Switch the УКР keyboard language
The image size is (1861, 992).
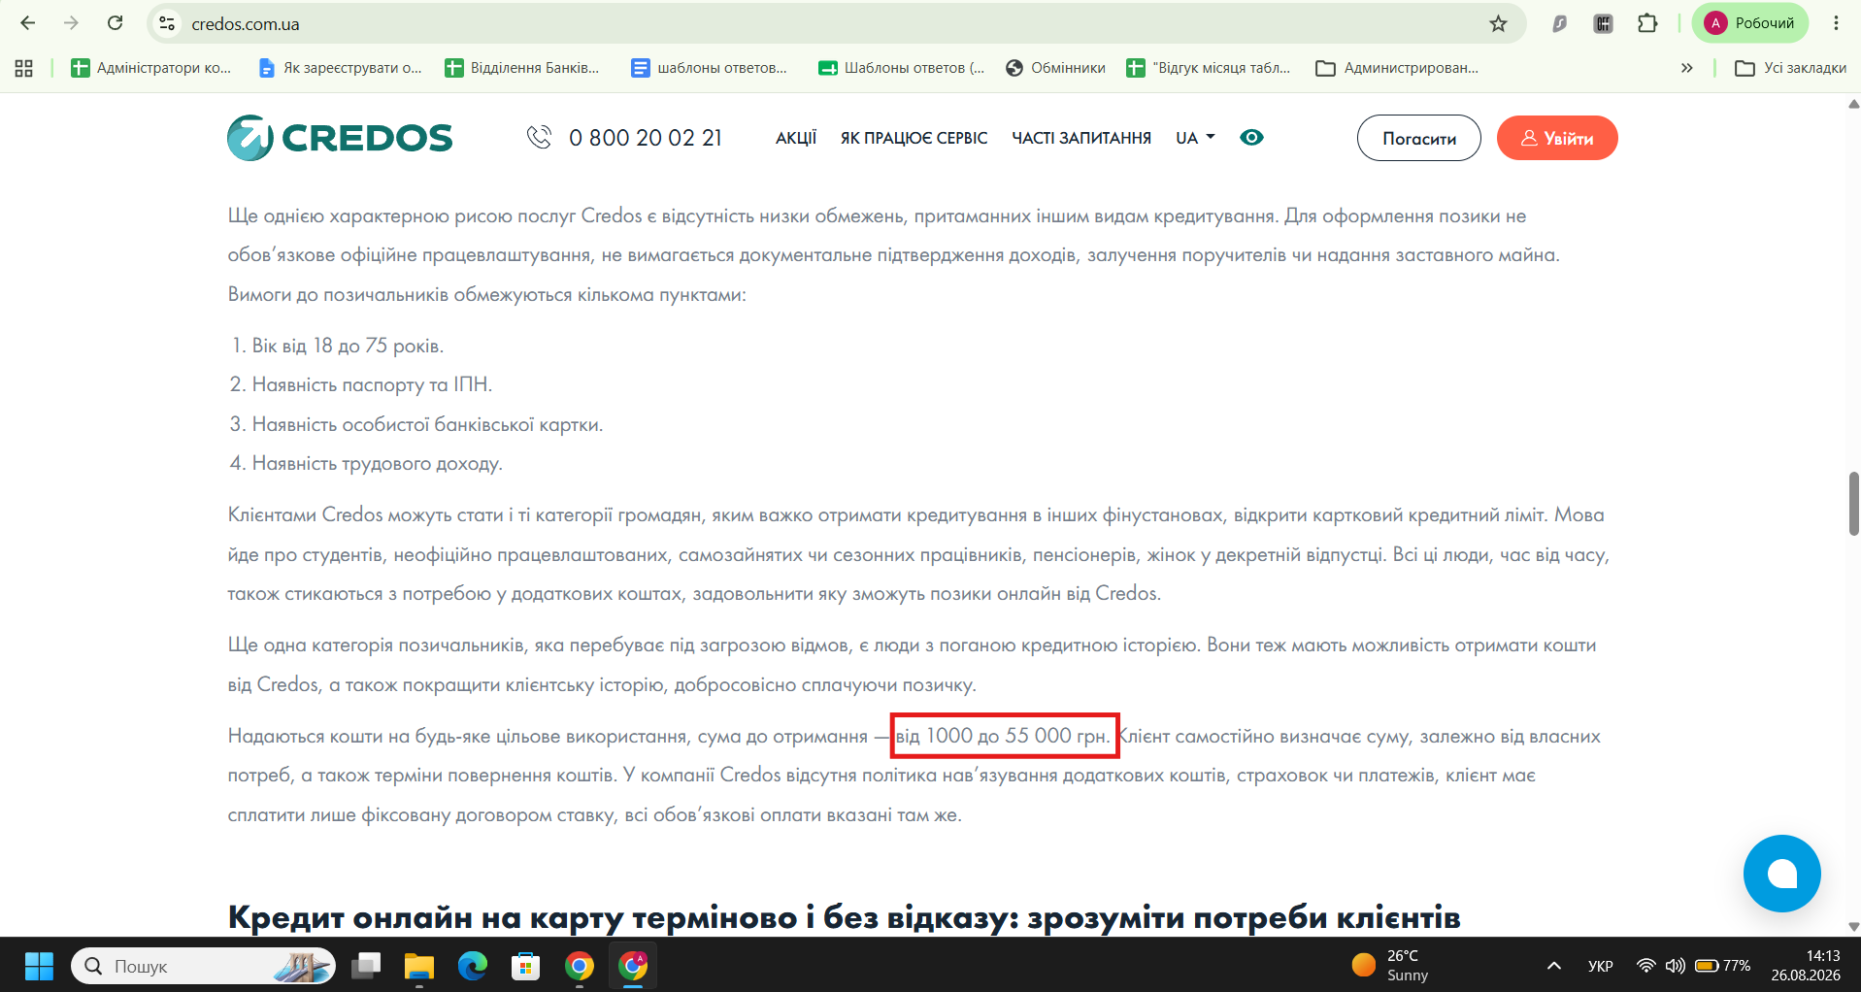click(x=1601, y=966)
